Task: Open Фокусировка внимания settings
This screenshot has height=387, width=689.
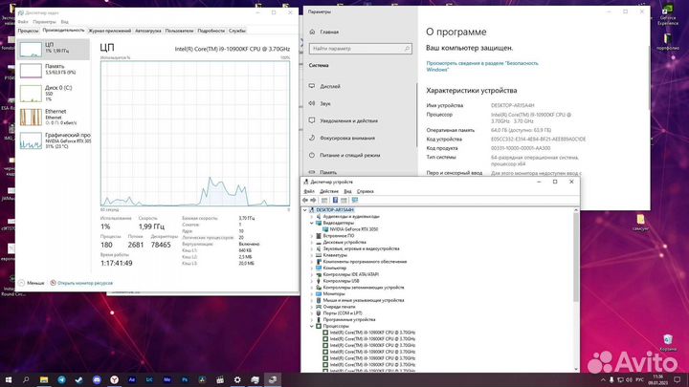Action: tap(347, 138)
